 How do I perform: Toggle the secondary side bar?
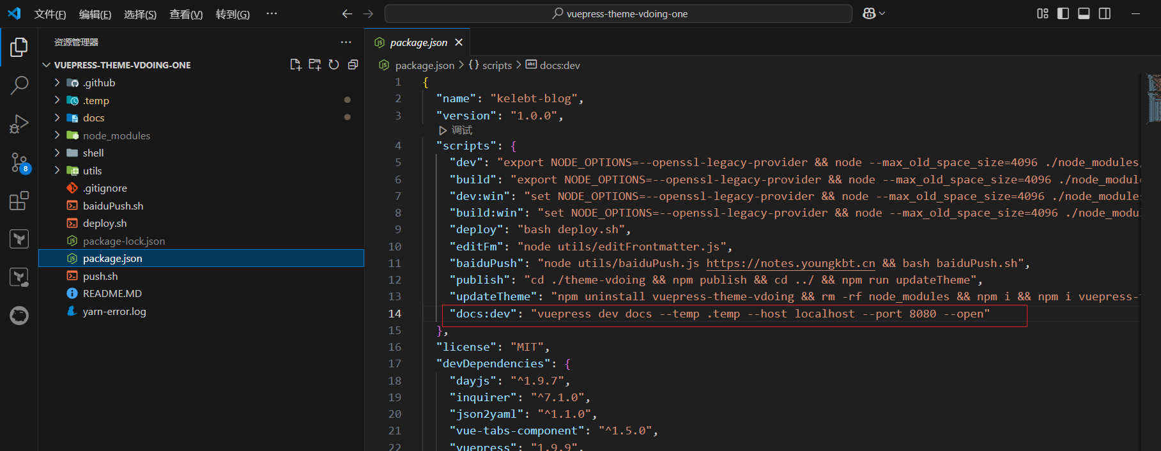coord(1105,13)
